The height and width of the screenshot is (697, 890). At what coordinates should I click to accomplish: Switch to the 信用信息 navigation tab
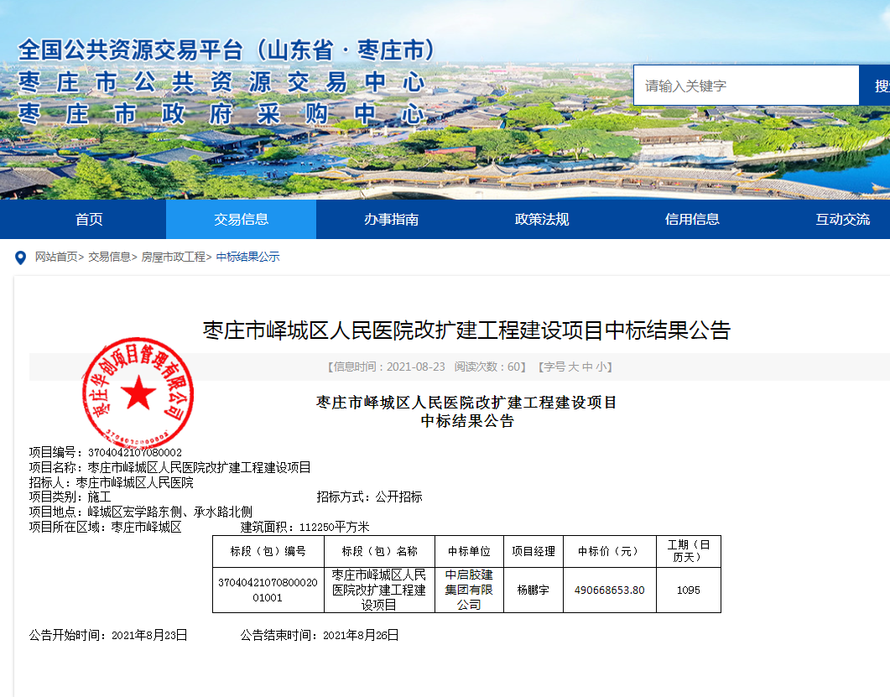pyautogui.click(x=692, y=220)
